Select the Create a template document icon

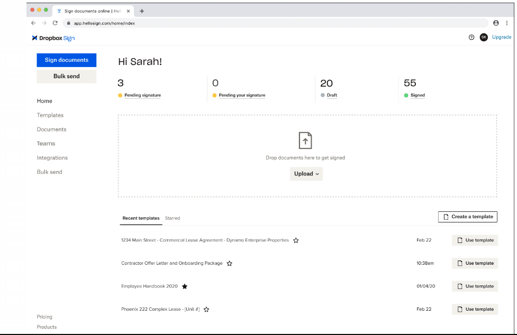pos(446,217)
